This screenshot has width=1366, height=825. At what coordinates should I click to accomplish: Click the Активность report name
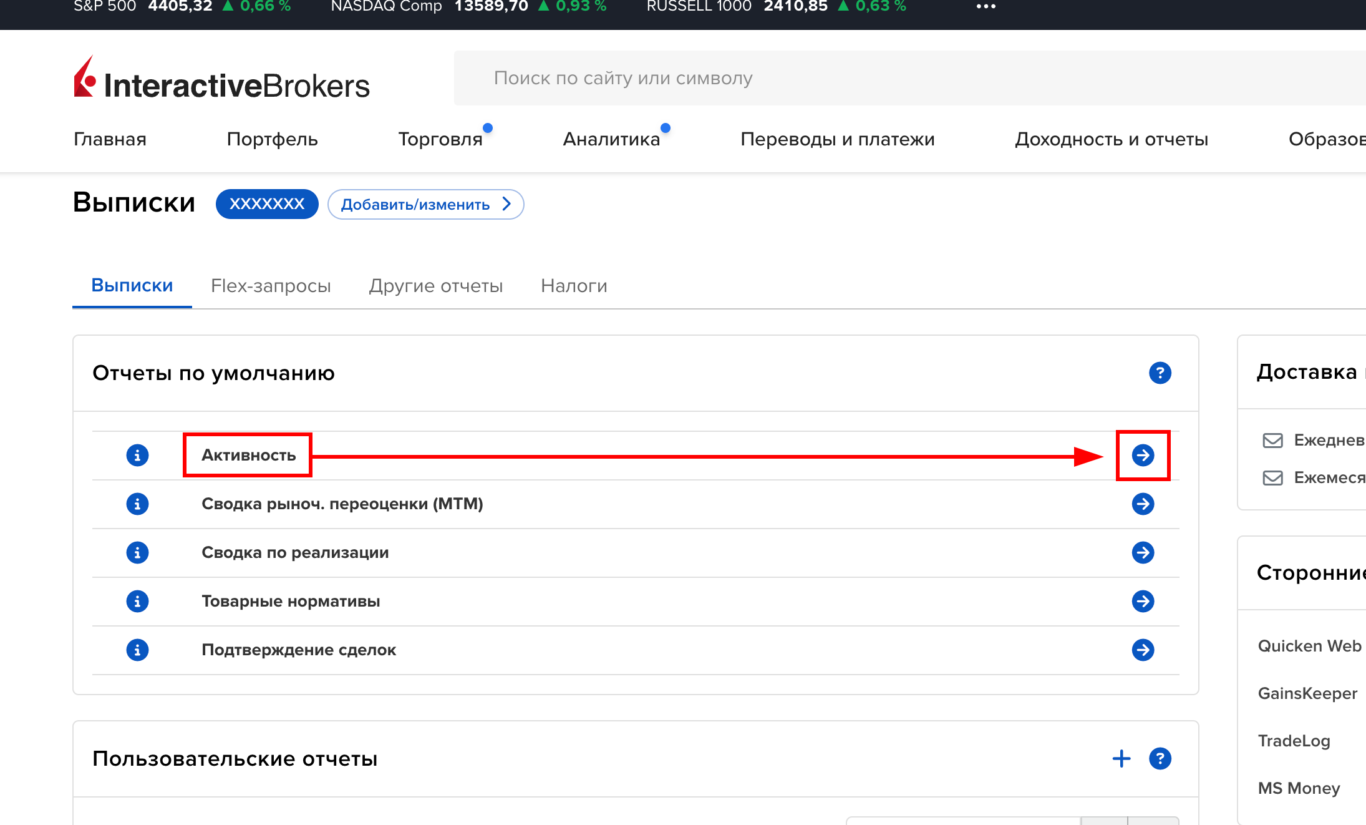click(x=248, y=455)
